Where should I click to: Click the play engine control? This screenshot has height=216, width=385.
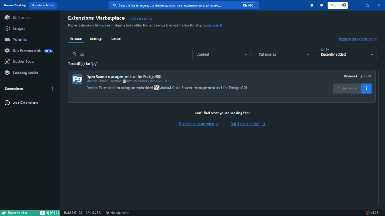coord(43,213)
